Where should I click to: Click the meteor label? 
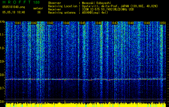(x=38, y=8)
